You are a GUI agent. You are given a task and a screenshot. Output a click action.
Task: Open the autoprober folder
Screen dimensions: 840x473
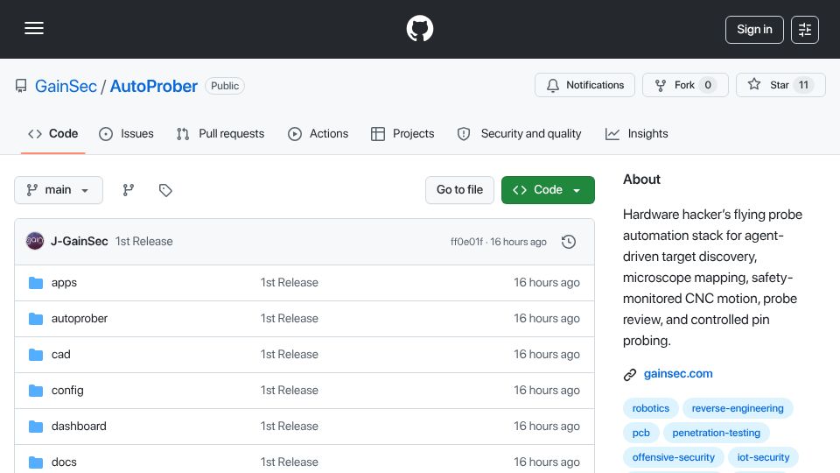tap(80, 319)
